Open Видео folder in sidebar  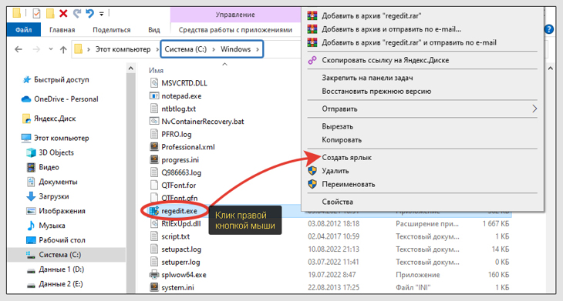point(49,167)
